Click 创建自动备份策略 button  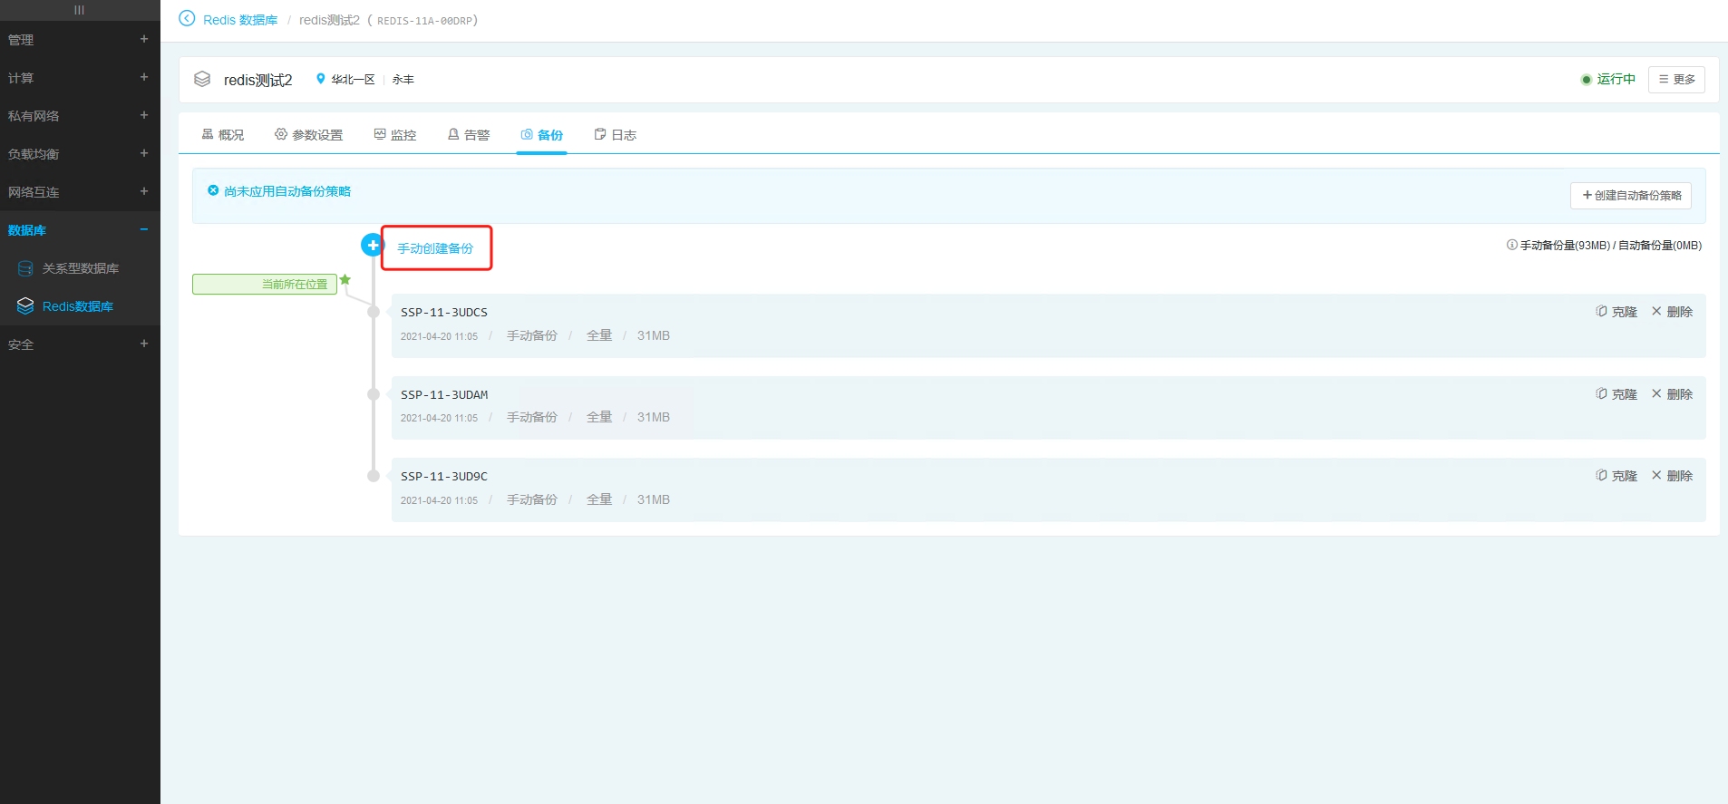click(x=1630, y=196)
